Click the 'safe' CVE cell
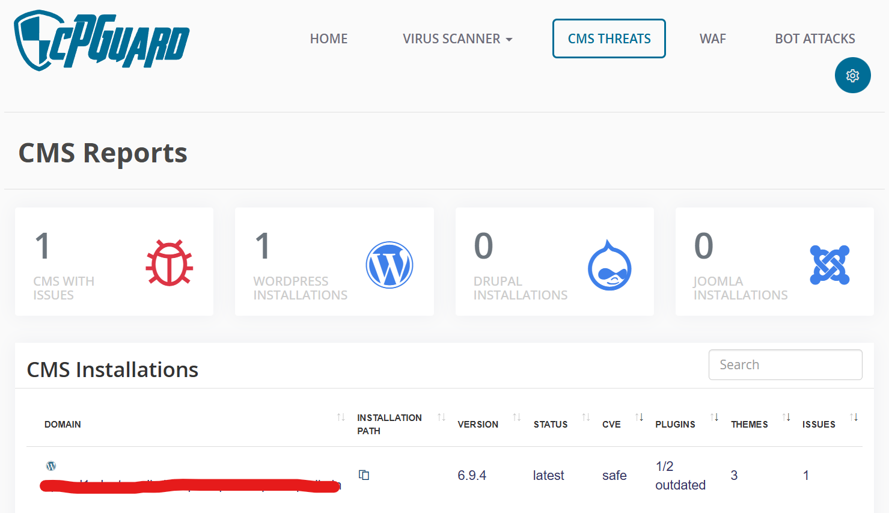The width and height of the screenshot is (889, 513). tap(614, 475)
